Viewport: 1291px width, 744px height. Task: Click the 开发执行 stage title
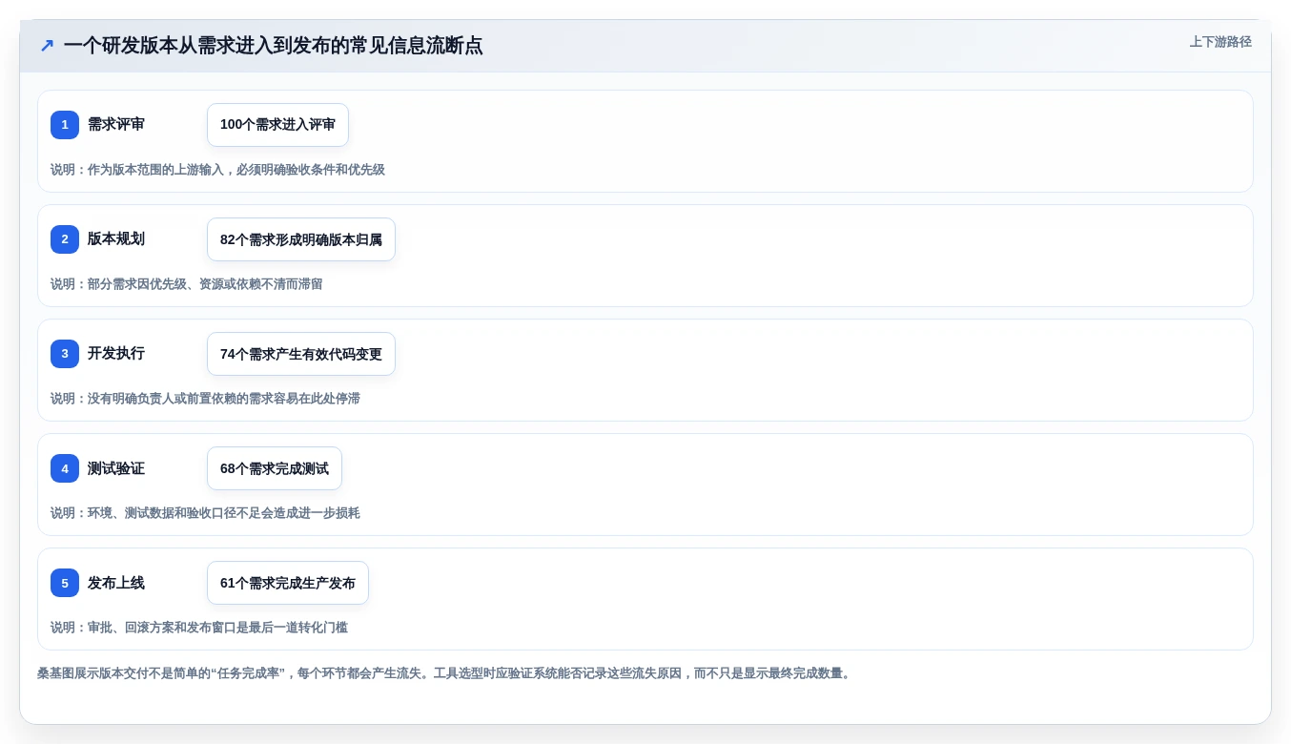[116, 354]
